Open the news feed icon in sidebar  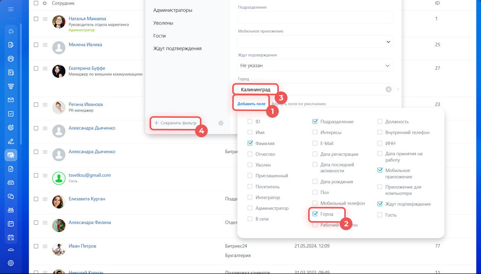click(x=11, y=72)
